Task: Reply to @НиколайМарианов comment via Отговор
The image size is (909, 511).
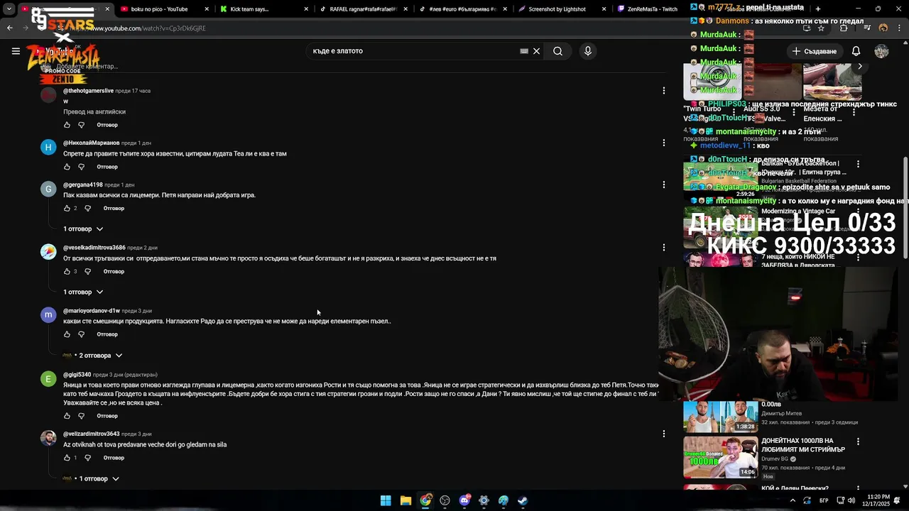Action: [107, 167]
